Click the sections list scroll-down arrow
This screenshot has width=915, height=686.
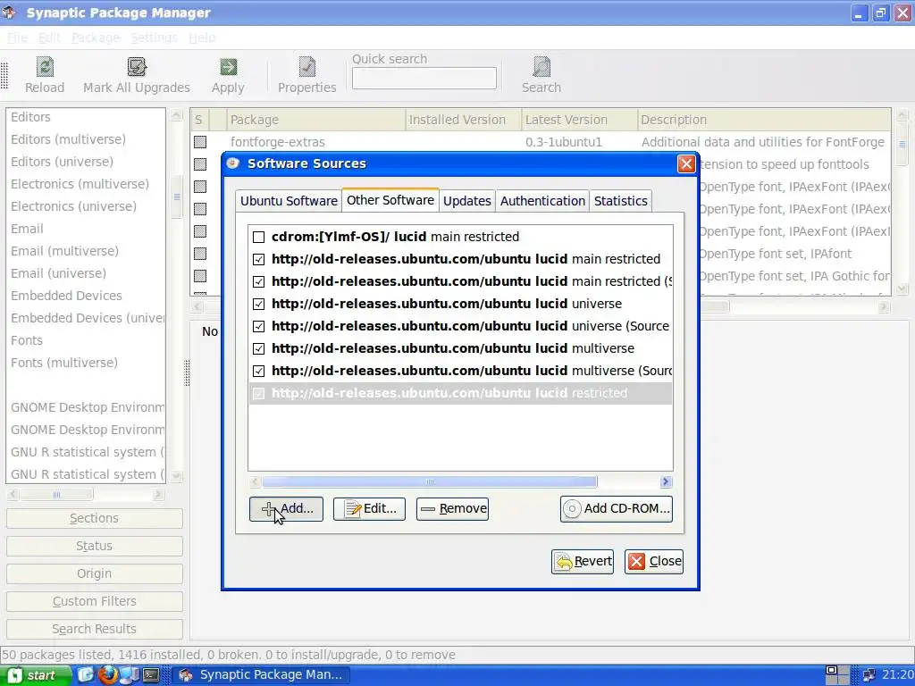pyautogui.click(x=176, y=477)
